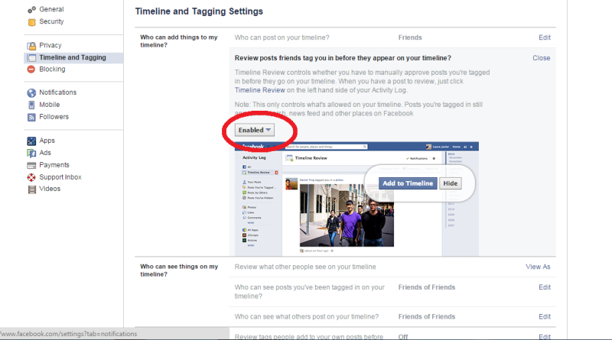The image size is (612, 340).
Task: Click the Videos film icon
Action: pyautogui.click(x=31, y=189)
